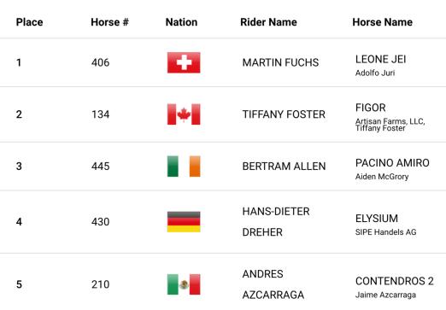Sort by the Place column header

[29, 22]
